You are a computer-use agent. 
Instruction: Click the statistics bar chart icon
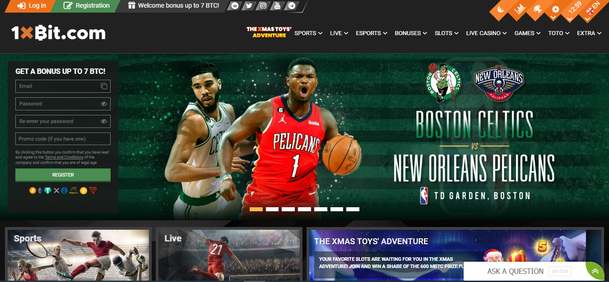[x=520, y=9]
